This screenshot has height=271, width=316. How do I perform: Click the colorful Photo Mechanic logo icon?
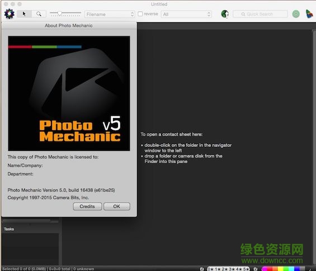click(x=309, y=14)
